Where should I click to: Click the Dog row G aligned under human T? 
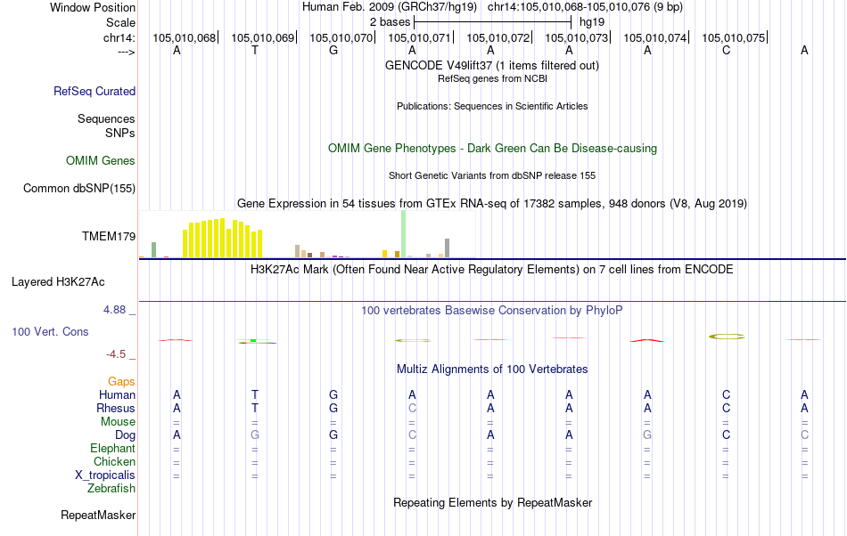255,434
